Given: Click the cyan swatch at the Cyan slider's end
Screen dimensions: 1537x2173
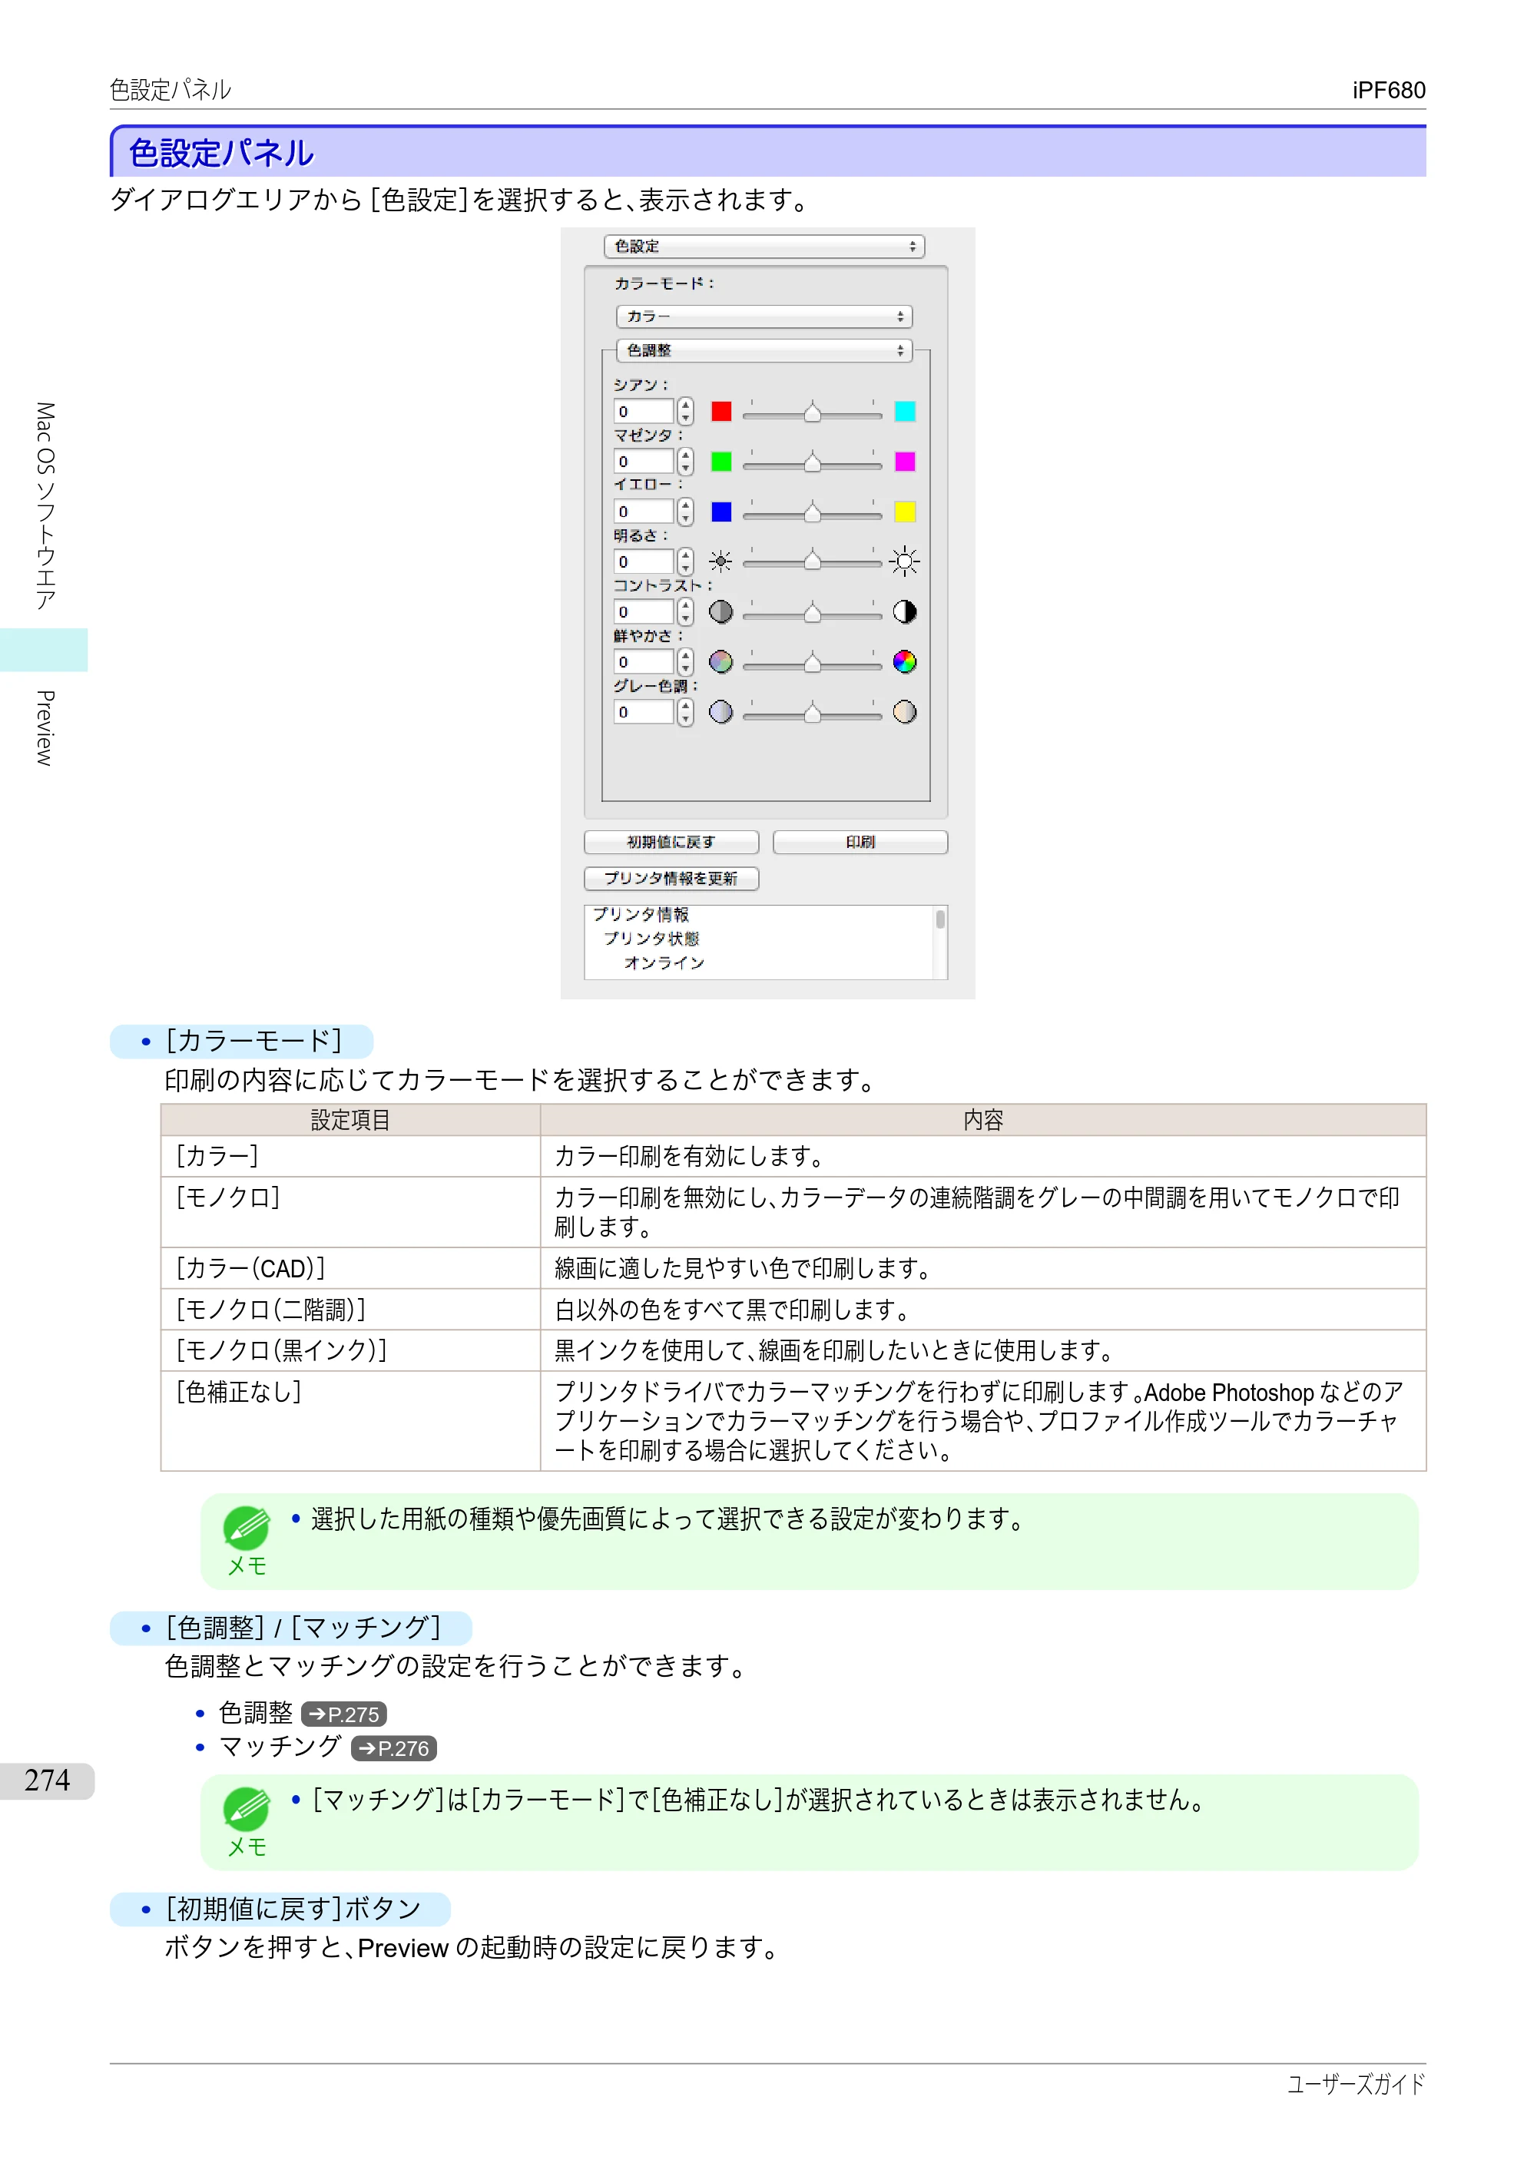Looking at the screenshot, I should 905,411.
